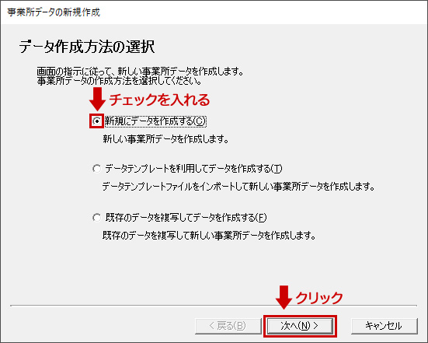
Task: Select the 新規にデータを作成する radio button
Action: [97, 121]
